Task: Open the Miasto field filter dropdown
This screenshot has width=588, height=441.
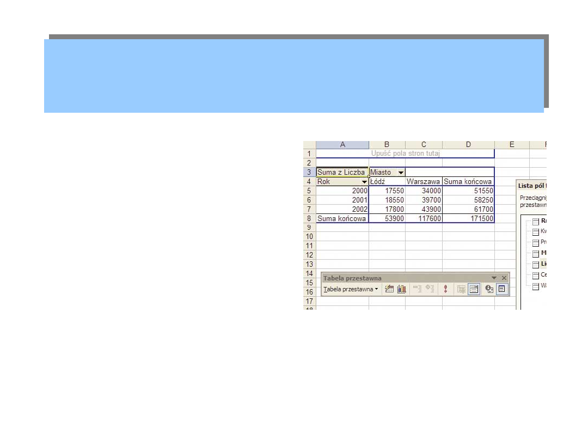Action: [x=401, y=173]
